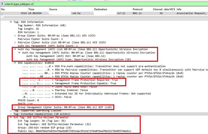Expand Tag: Supported Operating Classes

[x=11, y=111]
